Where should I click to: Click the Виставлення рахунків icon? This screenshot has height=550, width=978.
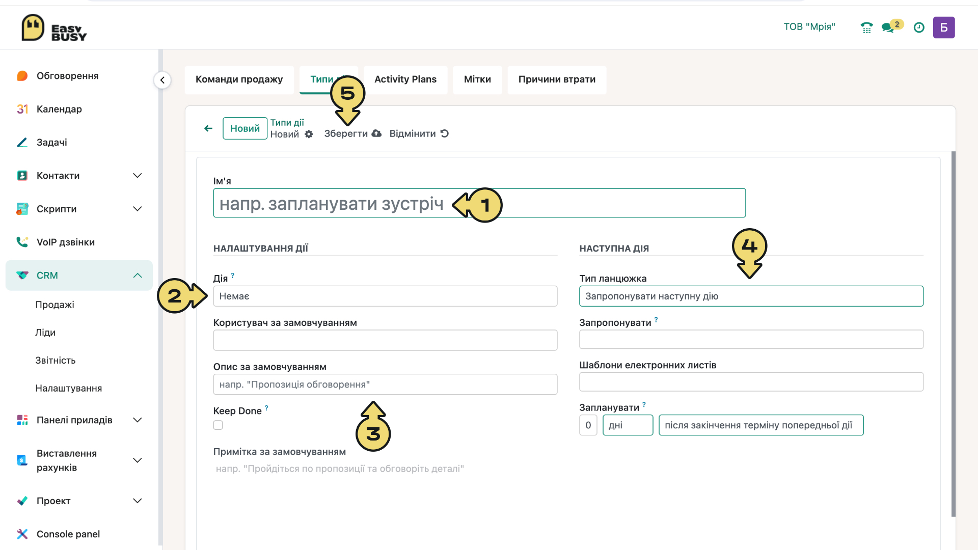pyautogui.click(x=22, y=460)
